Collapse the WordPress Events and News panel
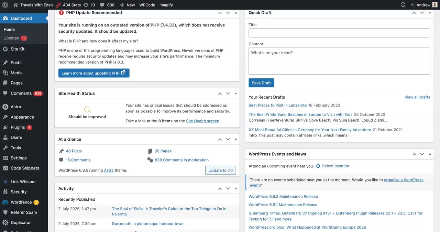Screen dimensions: 440x232 (430, 154)
